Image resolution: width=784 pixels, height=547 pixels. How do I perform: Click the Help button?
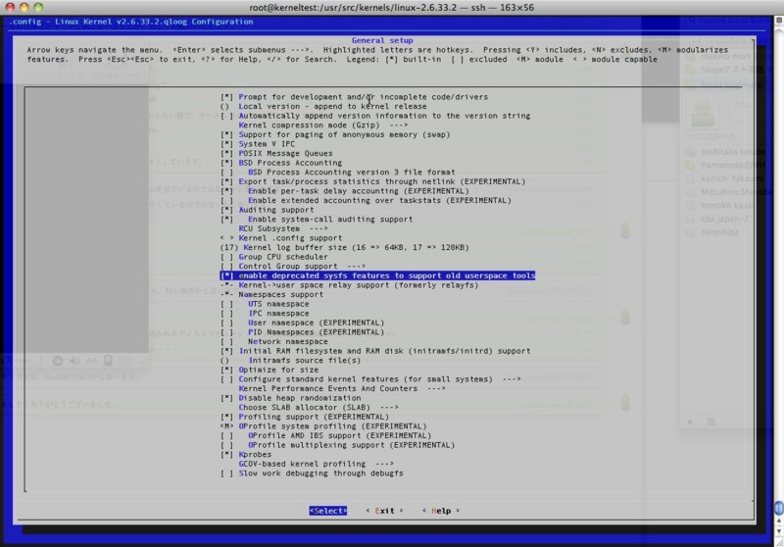tap(441, 511)
